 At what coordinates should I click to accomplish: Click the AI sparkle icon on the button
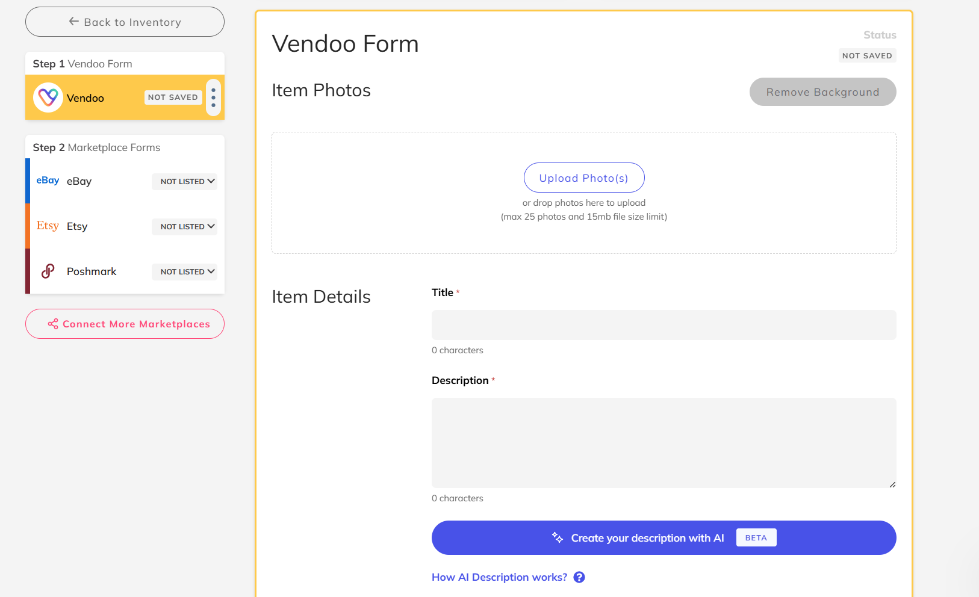[x=558, y=537]
